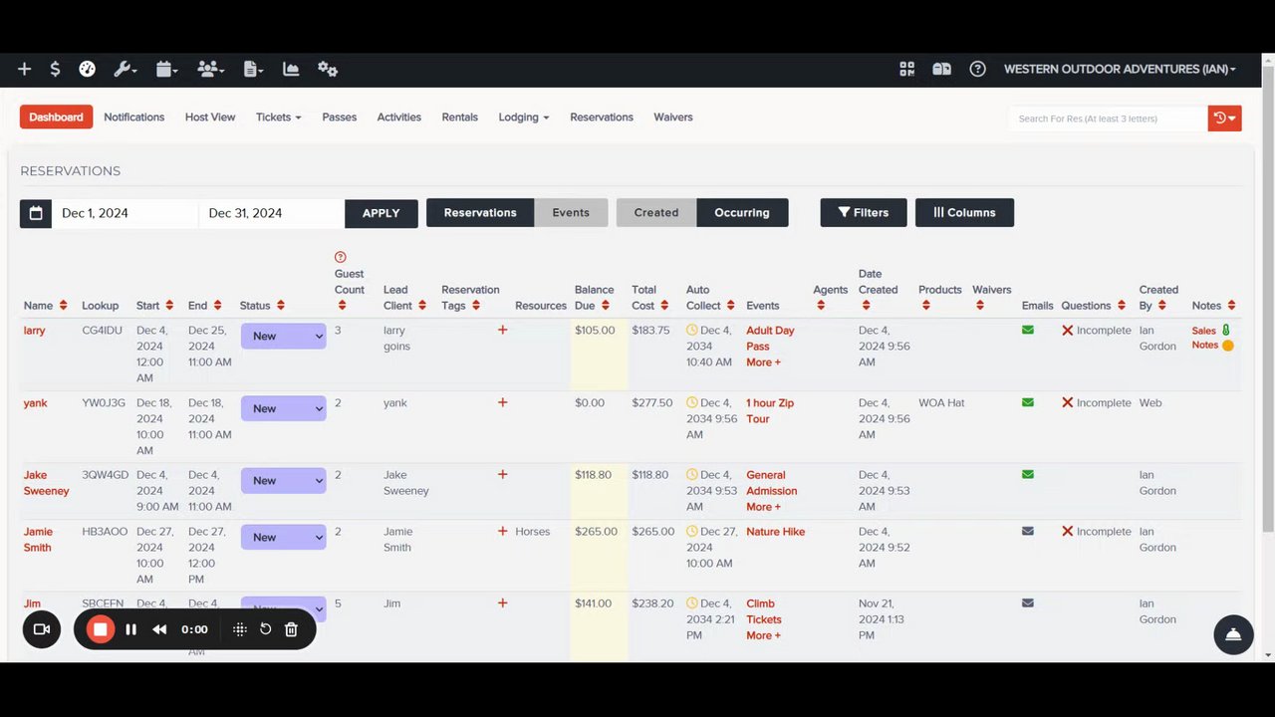Open the Waivers tab

pyautogui.click(x=673, y=118)
